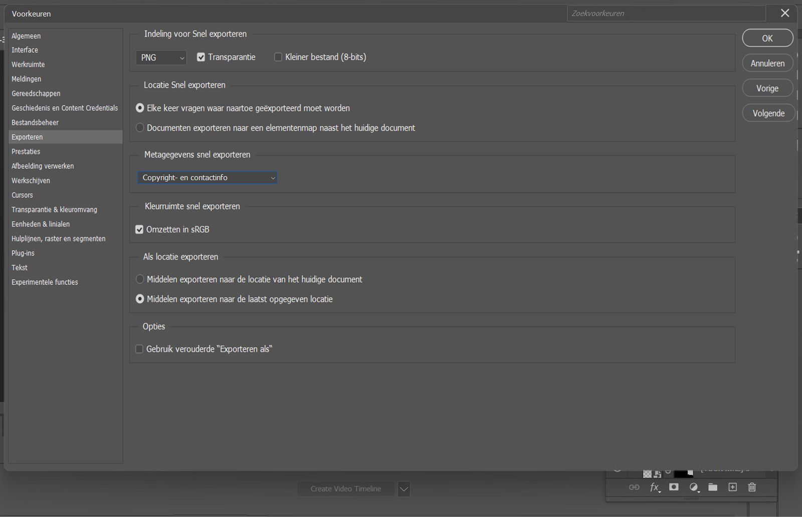Go to Werkruimte preferences
This screenshot has height=517, width=802.
[x=28, y=65]
